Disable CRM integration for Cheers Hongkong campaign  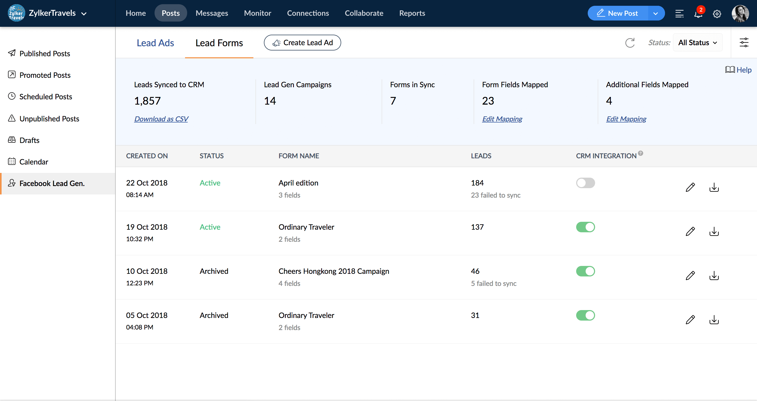(x=585, y=271)
